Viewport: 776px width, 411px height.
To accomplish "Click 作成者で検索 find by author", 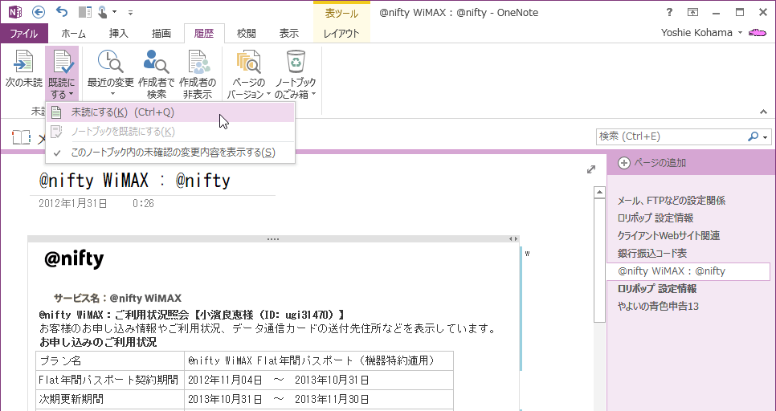I will tap(157, 73).
